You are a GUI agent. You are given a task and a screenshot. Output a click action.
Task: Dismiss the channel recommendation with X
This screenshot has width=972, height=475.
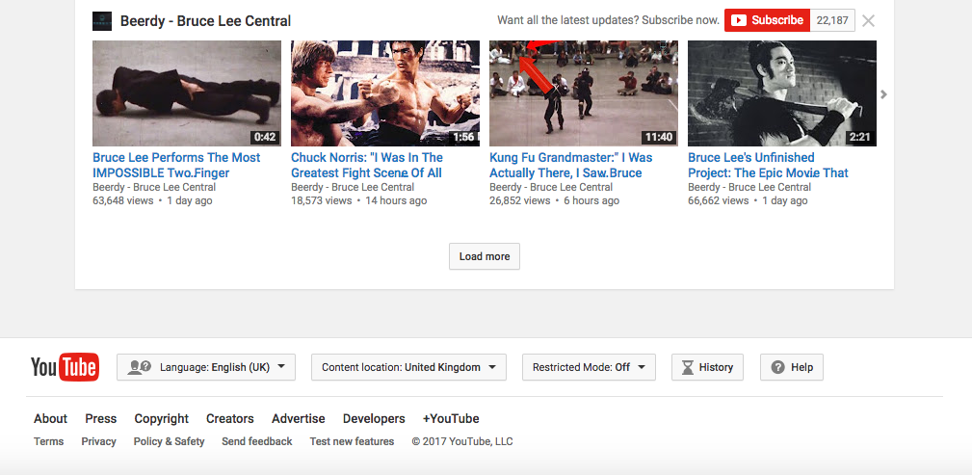pyautogui.click(x=869, y=20)
